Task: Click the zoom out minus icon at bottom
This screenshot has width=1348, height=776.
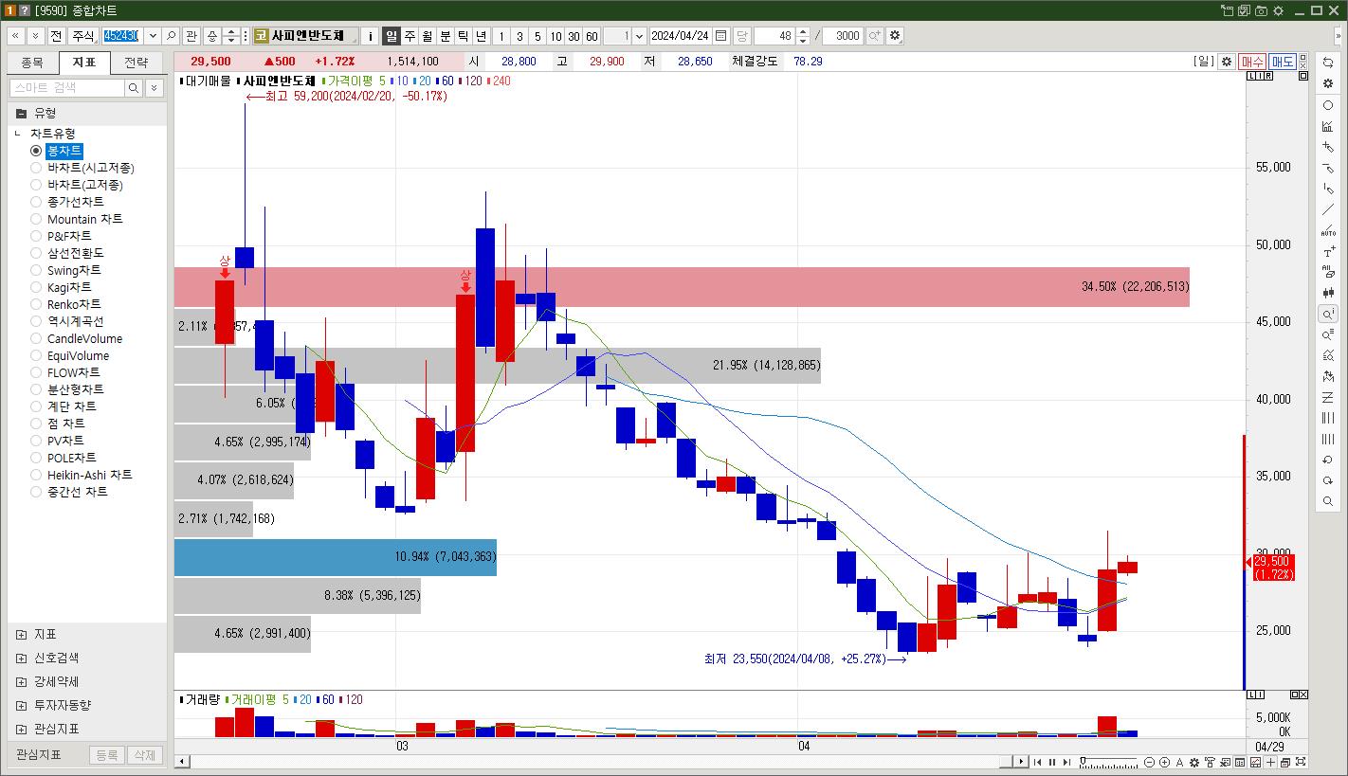Action: (1150, 762)
